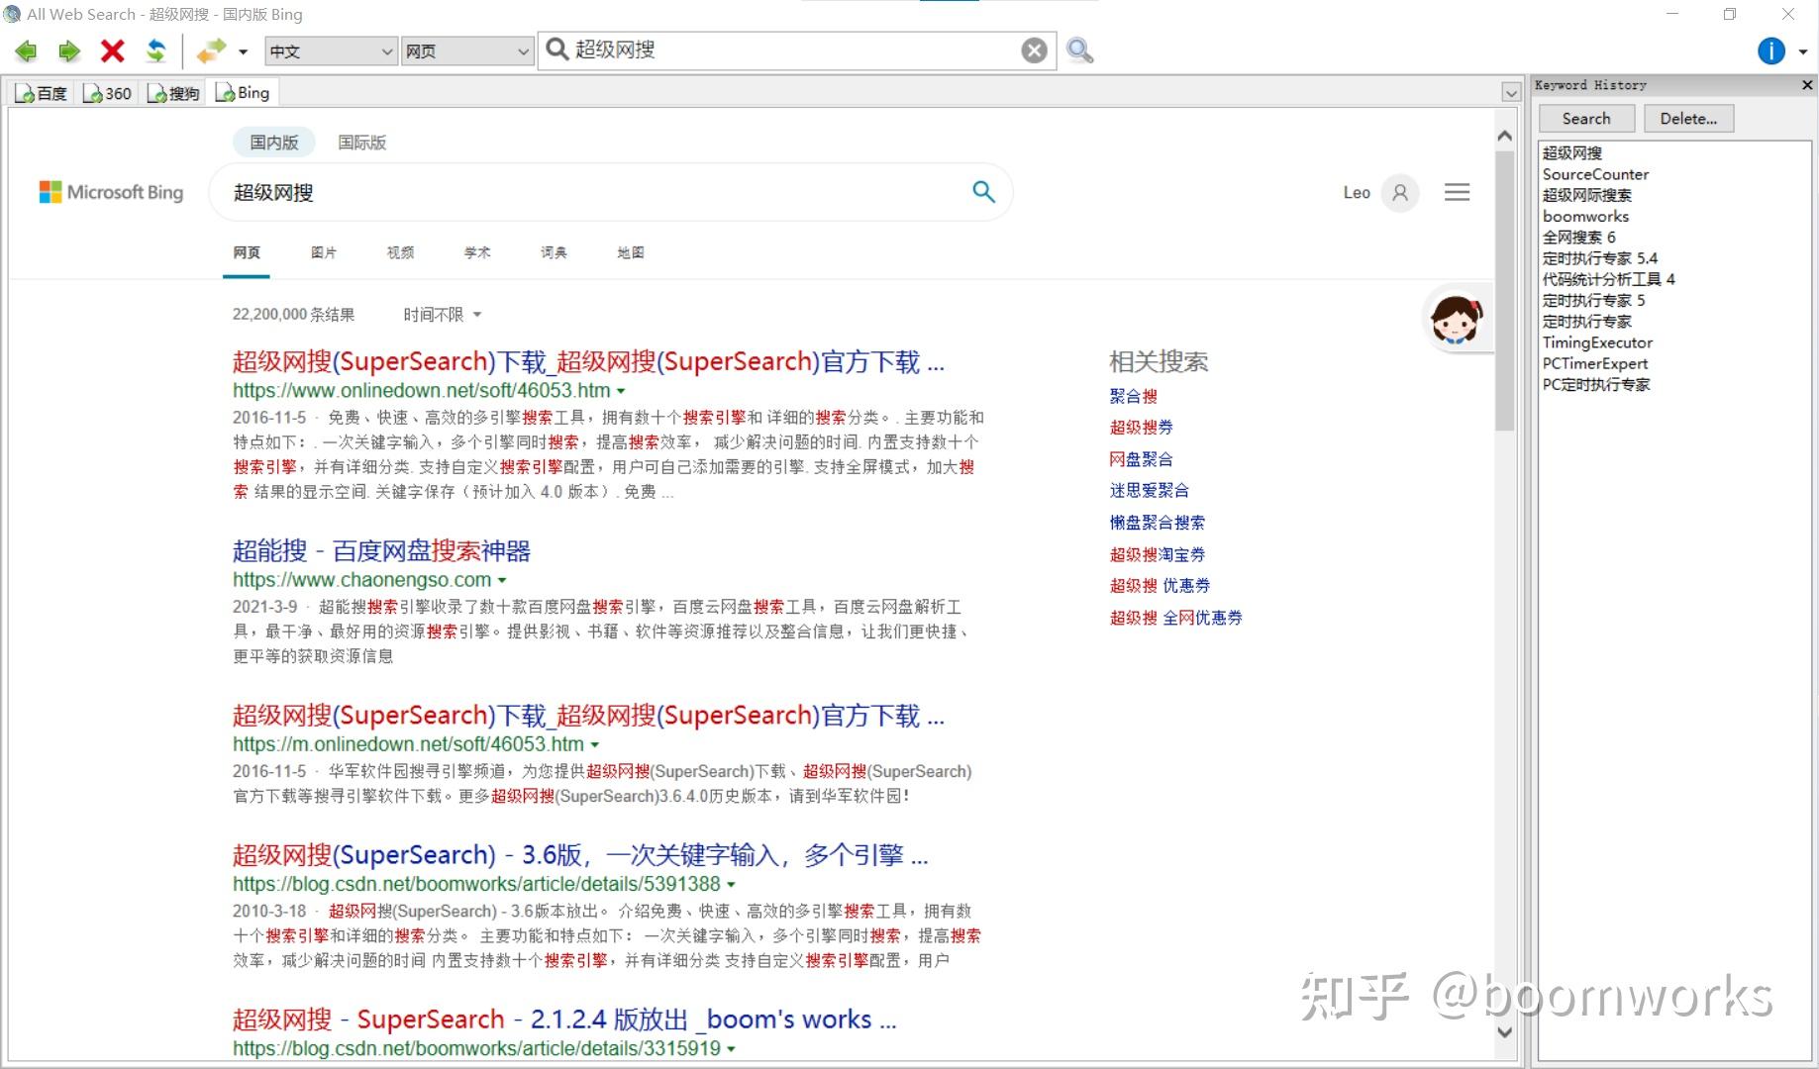Click the floating girl avatar icon
The width and height of the screenshot is (1819, 1069).
coord(1457,318)
